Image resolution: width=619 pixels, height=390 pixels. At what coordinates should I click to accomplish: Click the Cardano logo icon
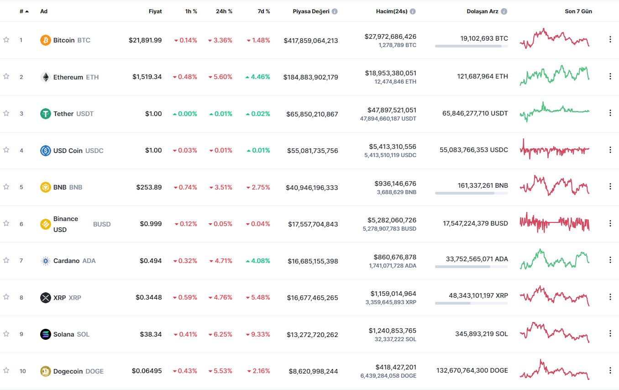[45, 261]
